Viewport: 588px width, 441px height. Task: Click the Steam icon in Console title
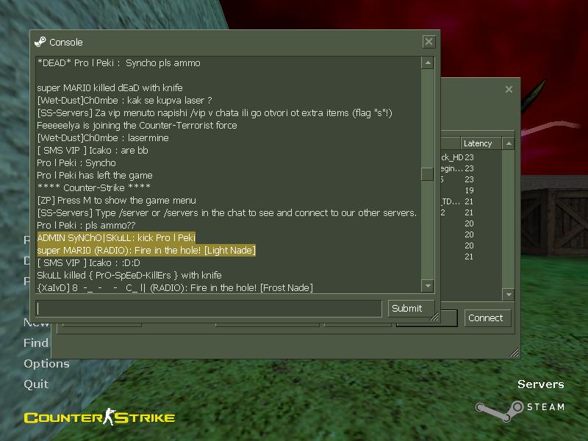pyautogui.click(x=40, y=42)
